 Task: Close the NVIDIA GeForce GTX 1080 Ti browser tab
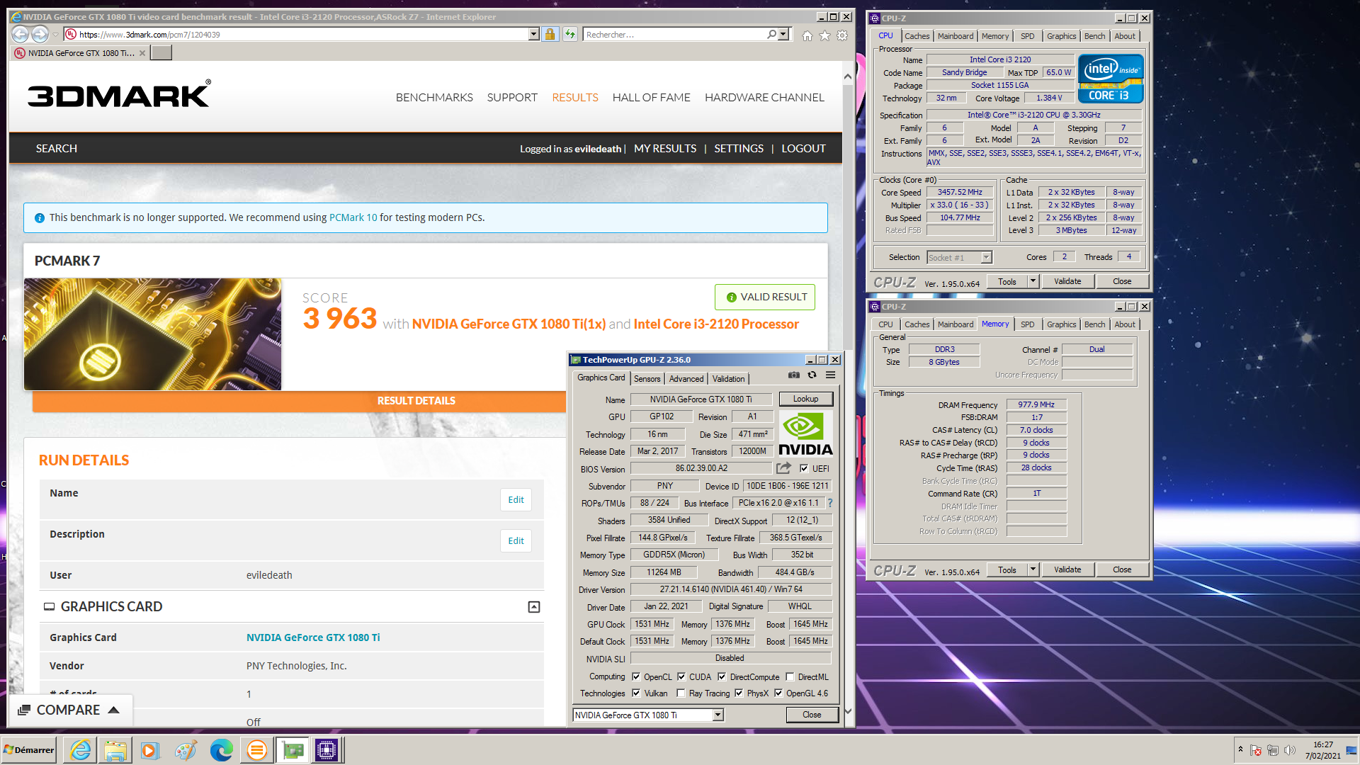[142, 53]
